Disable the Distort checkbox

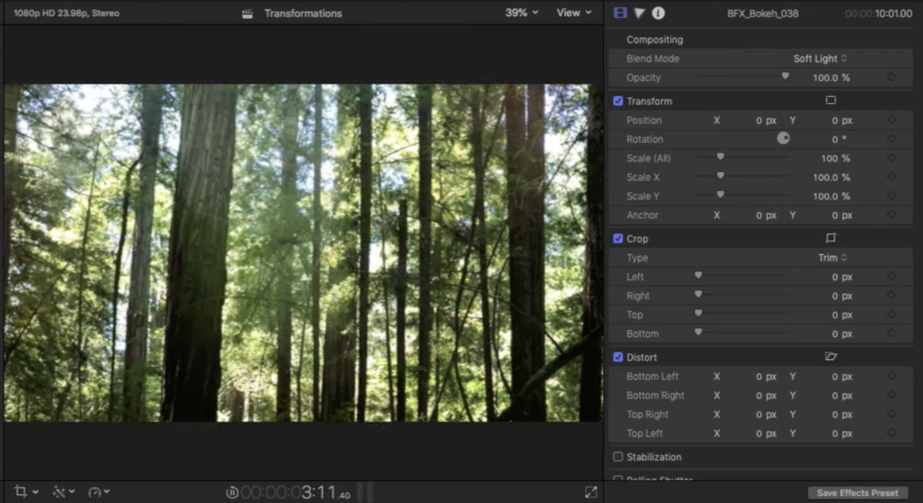coord(618,357)
